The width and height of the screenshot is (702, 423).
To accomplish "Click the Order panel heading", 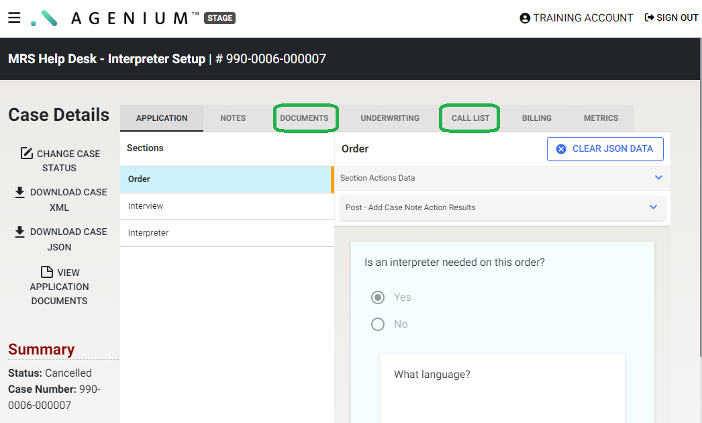I will tap(355, 149).
